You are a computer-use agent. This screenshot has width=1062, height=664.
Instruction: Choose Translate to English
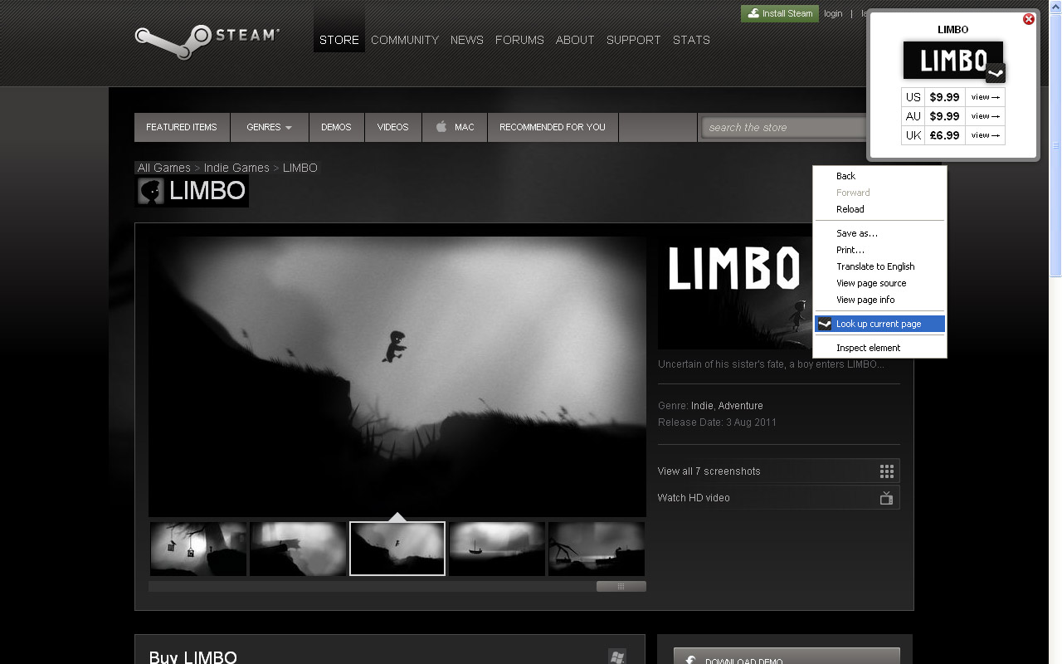[879, 266]
